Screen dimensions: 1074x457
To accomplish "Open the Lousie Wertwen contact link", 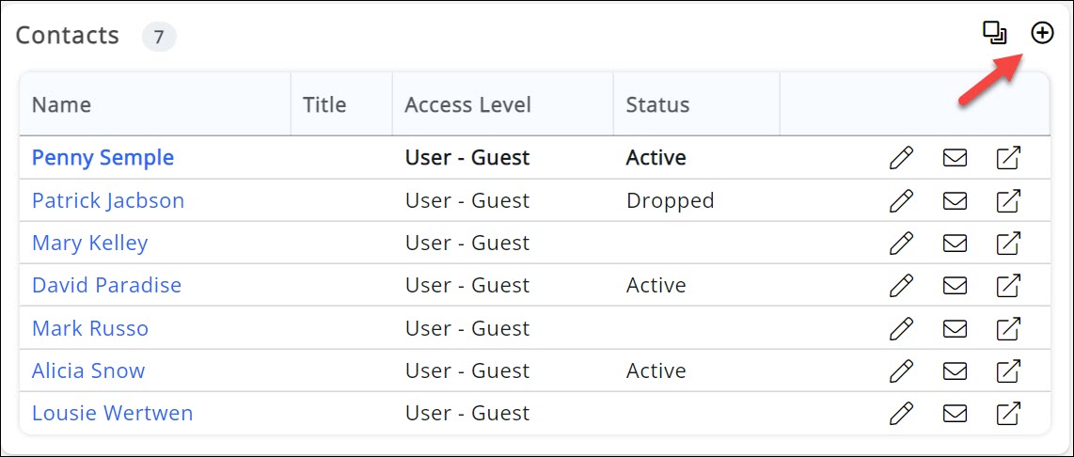I will click(x=112, y=413).
